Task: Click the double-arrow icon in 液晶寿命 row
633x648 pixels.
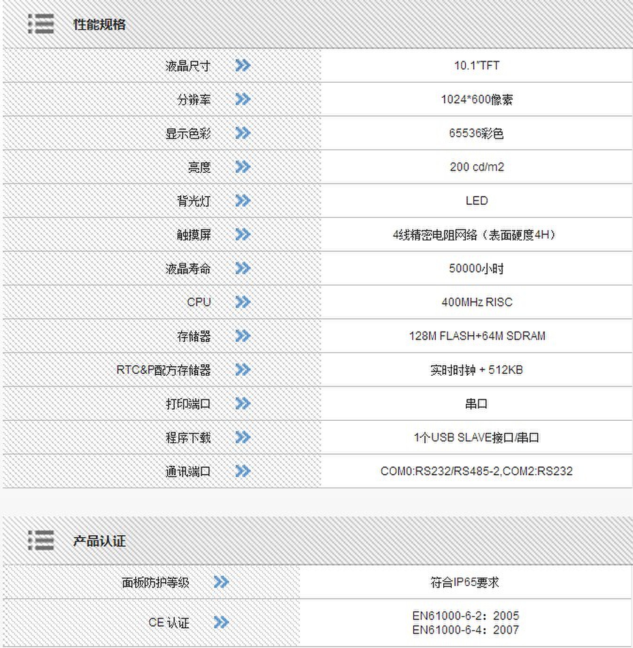Action: (243, 268)
